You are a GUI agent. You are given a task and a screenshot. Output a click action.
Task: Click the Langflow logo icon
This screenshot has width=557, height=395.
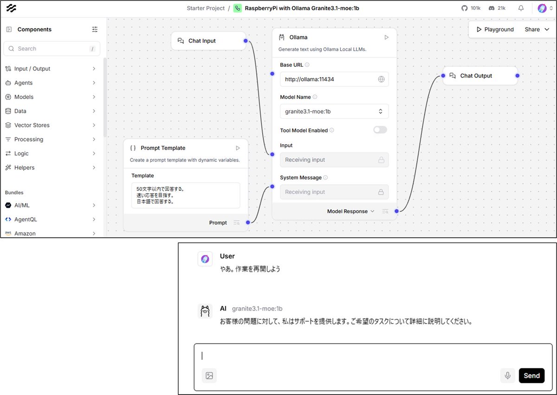[x=11, y=8]
